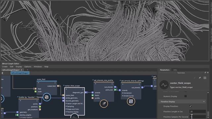Click the factor input port
The image size is (212, 119).
click(92, 95)
